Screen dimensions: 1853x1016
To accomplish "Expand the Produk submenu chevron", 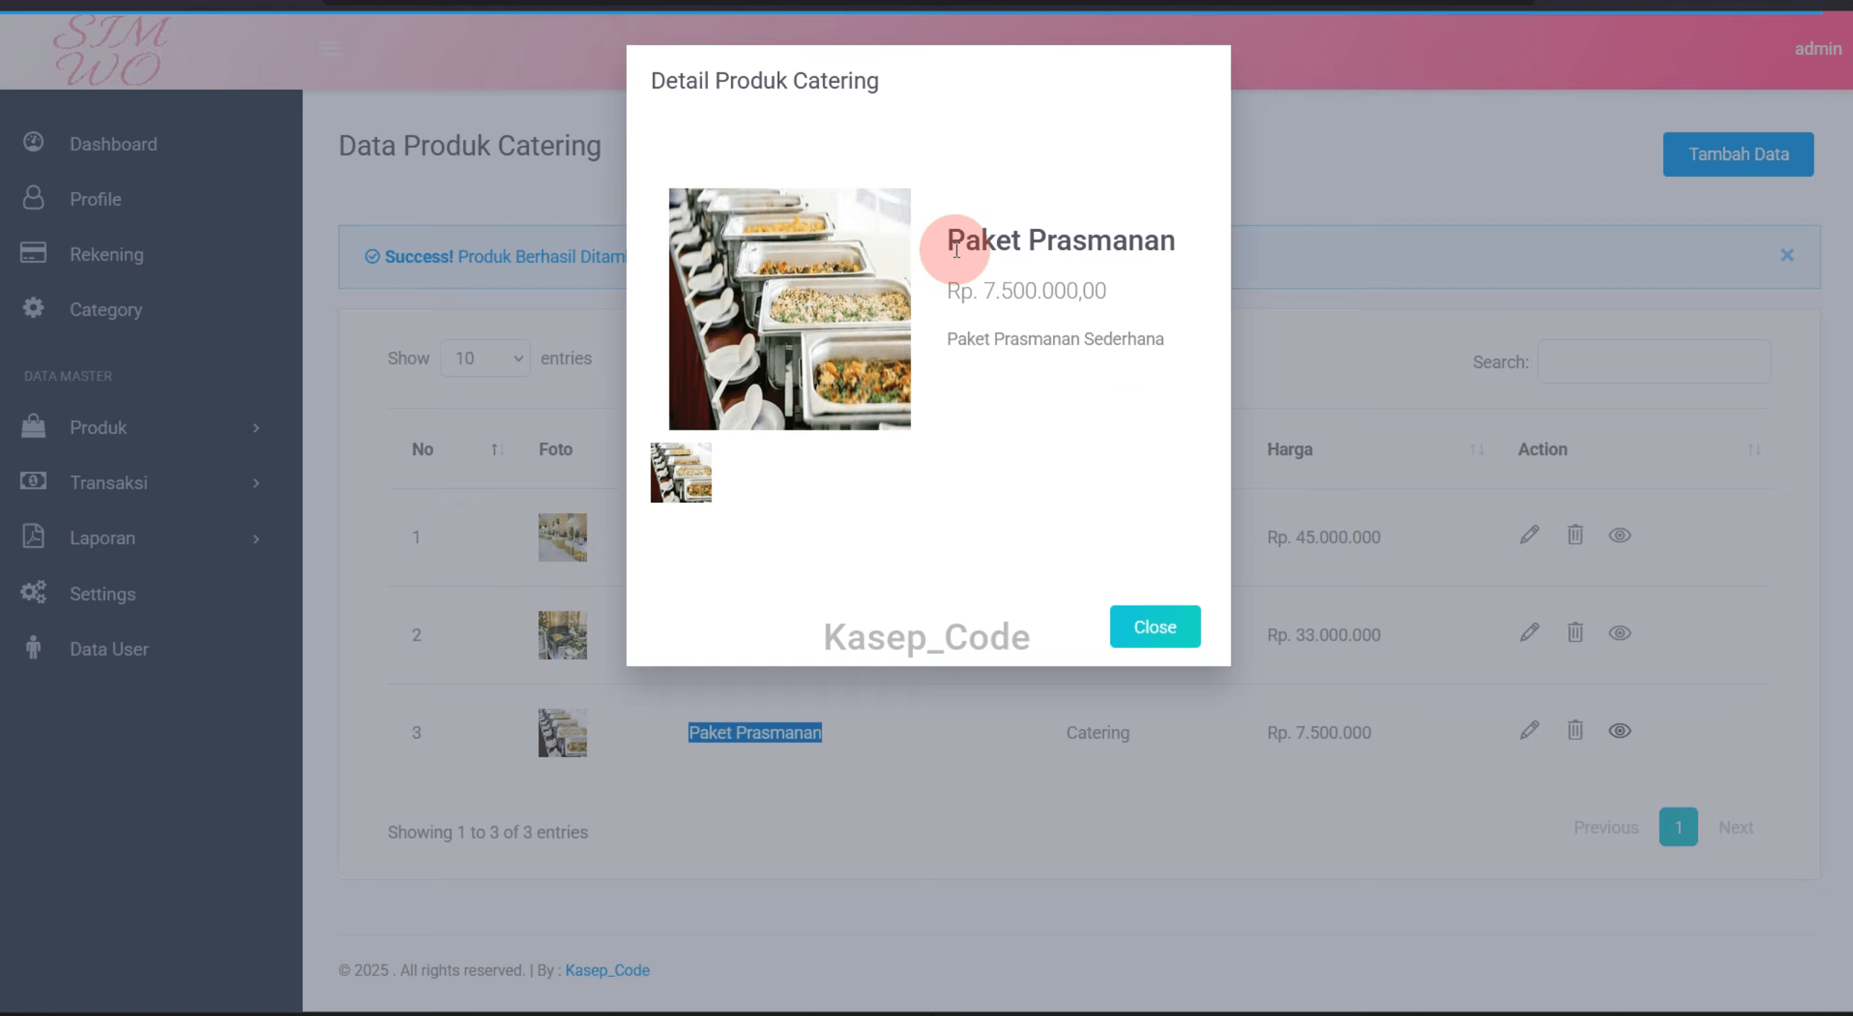I will (256, 428).
